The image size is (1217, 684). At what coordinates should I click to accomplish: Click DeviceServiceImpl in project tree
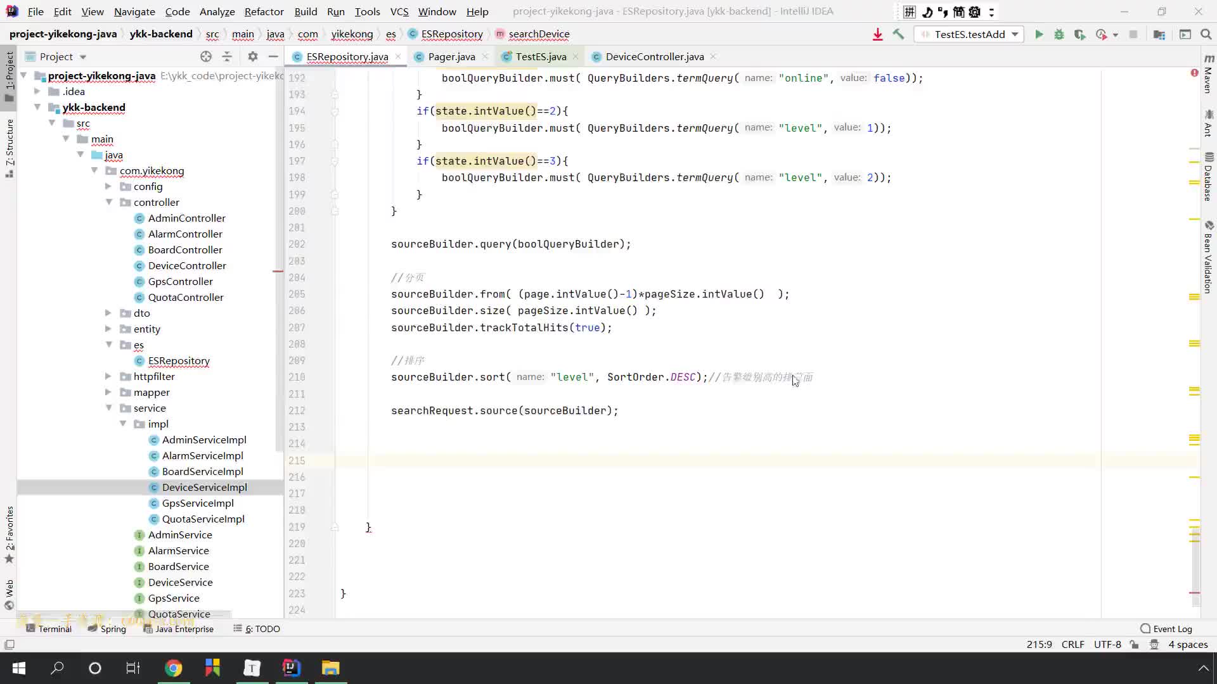tap(204, 487)
